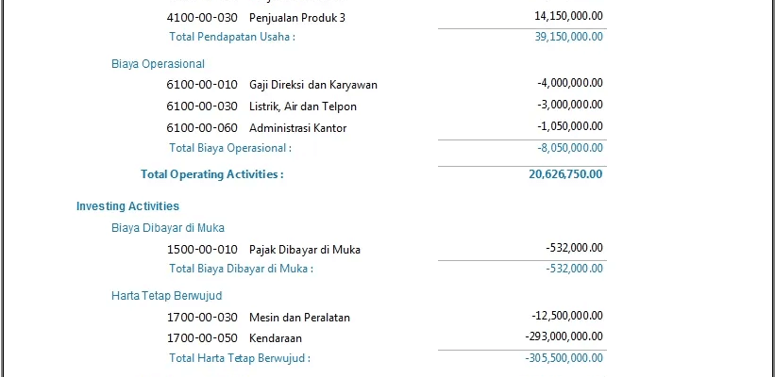Screen dimensions: 775x377
Task: Click the Administrasi Kantor account name
Action: pos(297,127)
